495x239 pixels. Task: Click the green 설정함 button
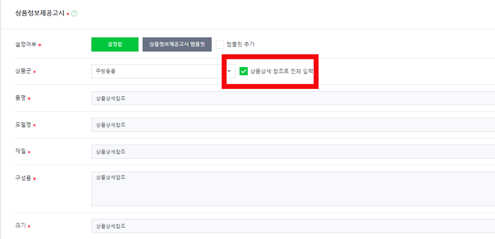(115, 44)
